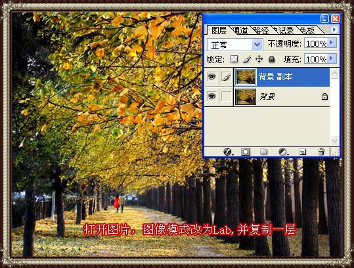Open the layers panel flyout menu arrow
The image size is (354, 268).
coord(334,30)
